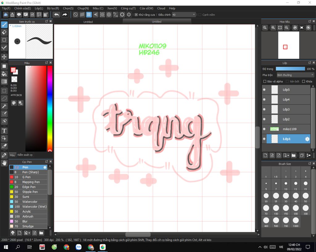Check Khóa lock layer option

pos(304,82)
